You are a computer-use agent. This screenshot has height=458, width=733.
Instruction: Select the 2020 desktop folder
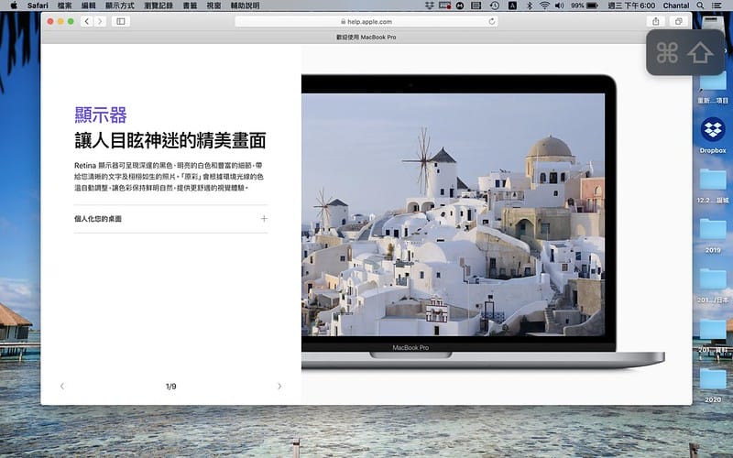click(713, 385)
